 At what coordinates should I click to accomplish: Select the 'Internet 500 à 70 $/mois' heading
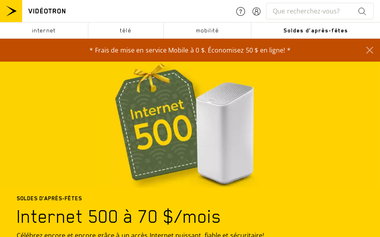coord(118,216)
